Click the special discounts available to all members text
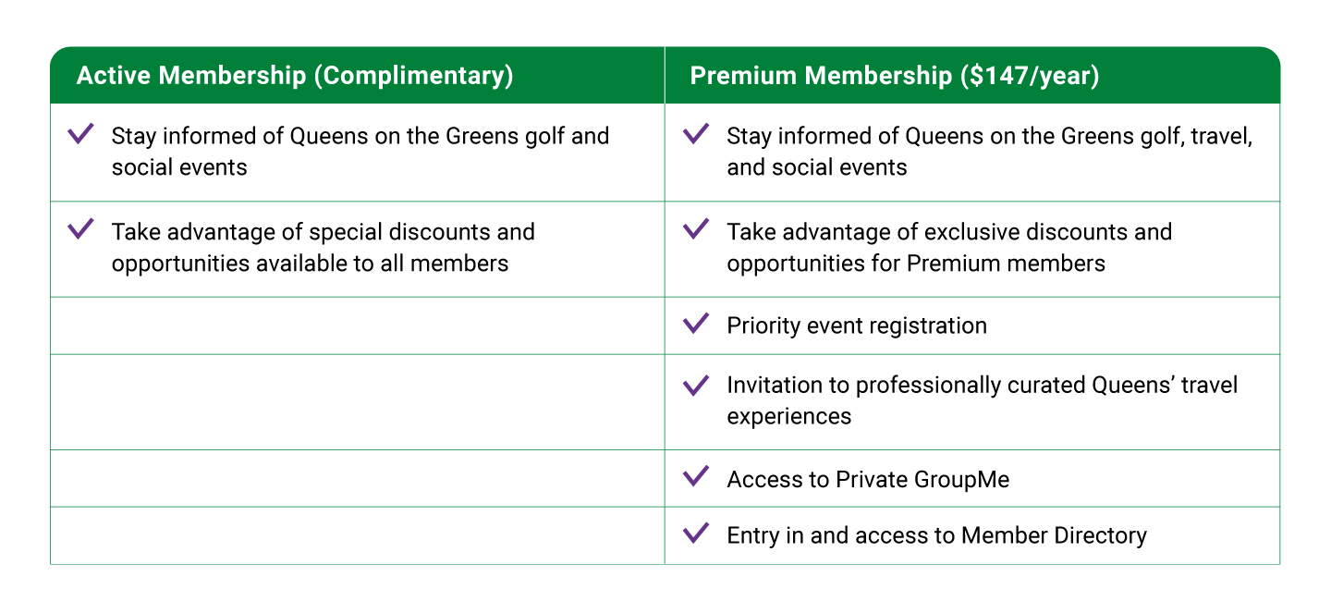The height and width of the screenshot is (601, 1331). point(323,247)
